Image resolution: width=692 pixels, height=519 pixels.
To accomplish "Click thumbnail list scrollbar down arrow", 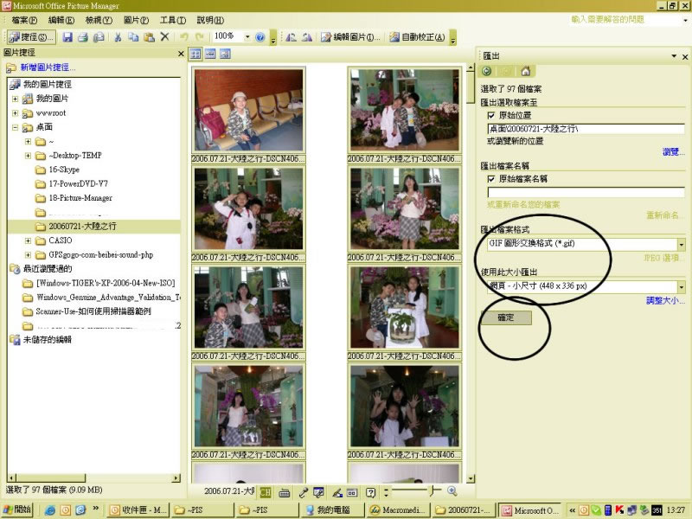I will coord(471,478).
